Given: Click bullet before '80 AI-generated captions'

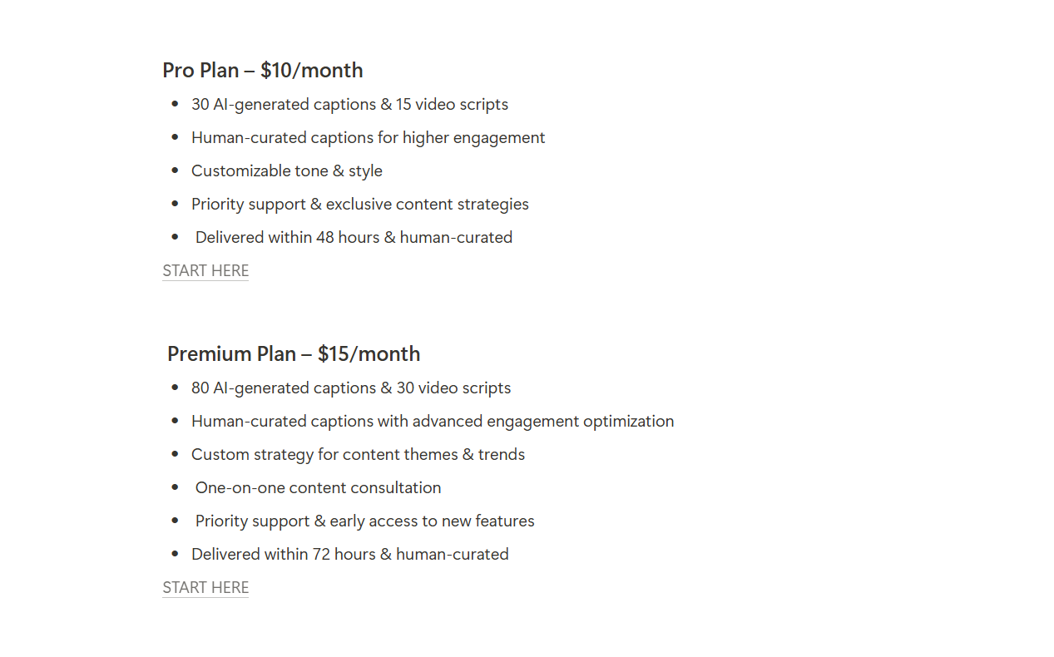Looking at the screenshot, I should point(175,388).
